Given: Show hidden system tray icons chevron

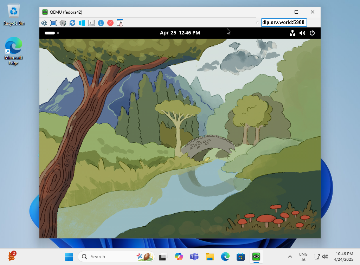Looking at the screenshot, I should pos(290,257).
